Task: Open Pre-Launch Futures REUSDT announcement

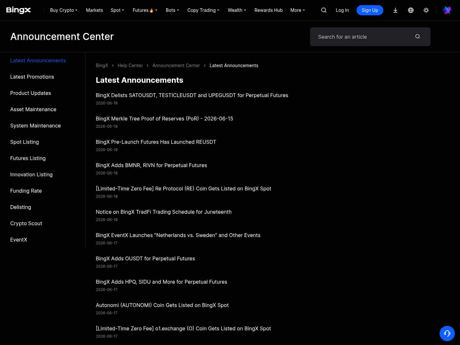Action: point(156,142)
